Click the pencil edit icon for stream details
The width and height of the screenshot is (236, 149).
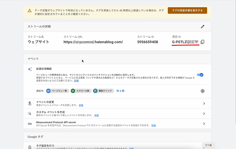click(x=202, y=27)
